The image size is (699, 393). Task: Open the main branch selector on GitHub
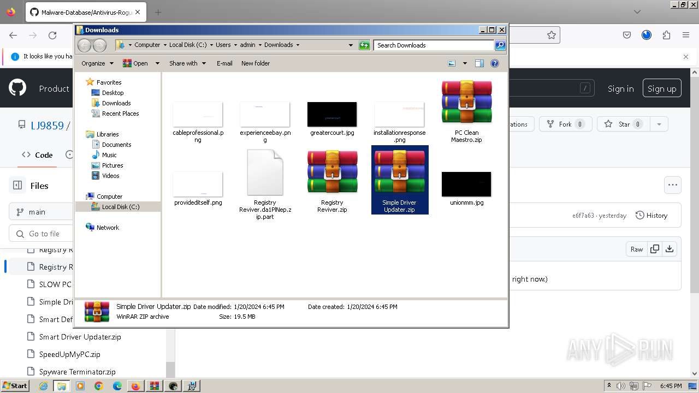[40, 212]
